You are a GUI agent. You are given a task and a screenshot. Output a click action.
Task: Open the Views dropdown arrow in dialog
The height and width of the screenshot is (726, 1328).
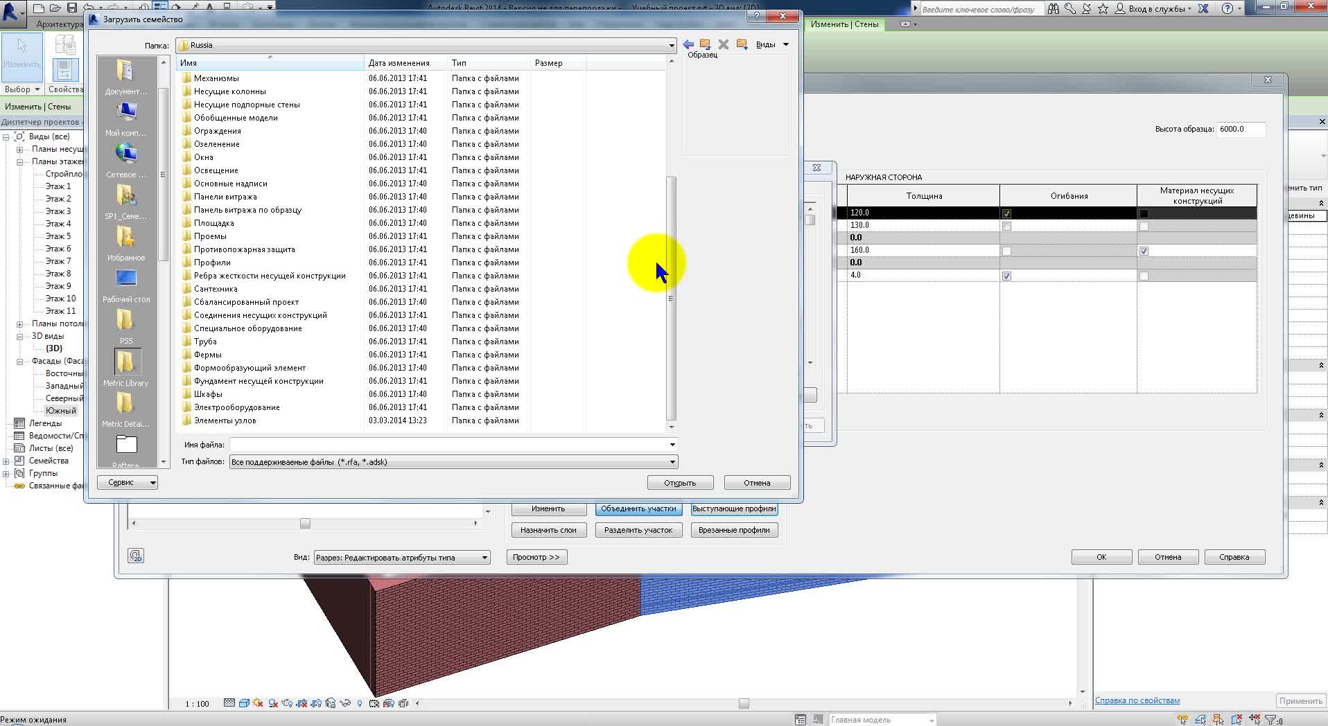coord(785,44)
